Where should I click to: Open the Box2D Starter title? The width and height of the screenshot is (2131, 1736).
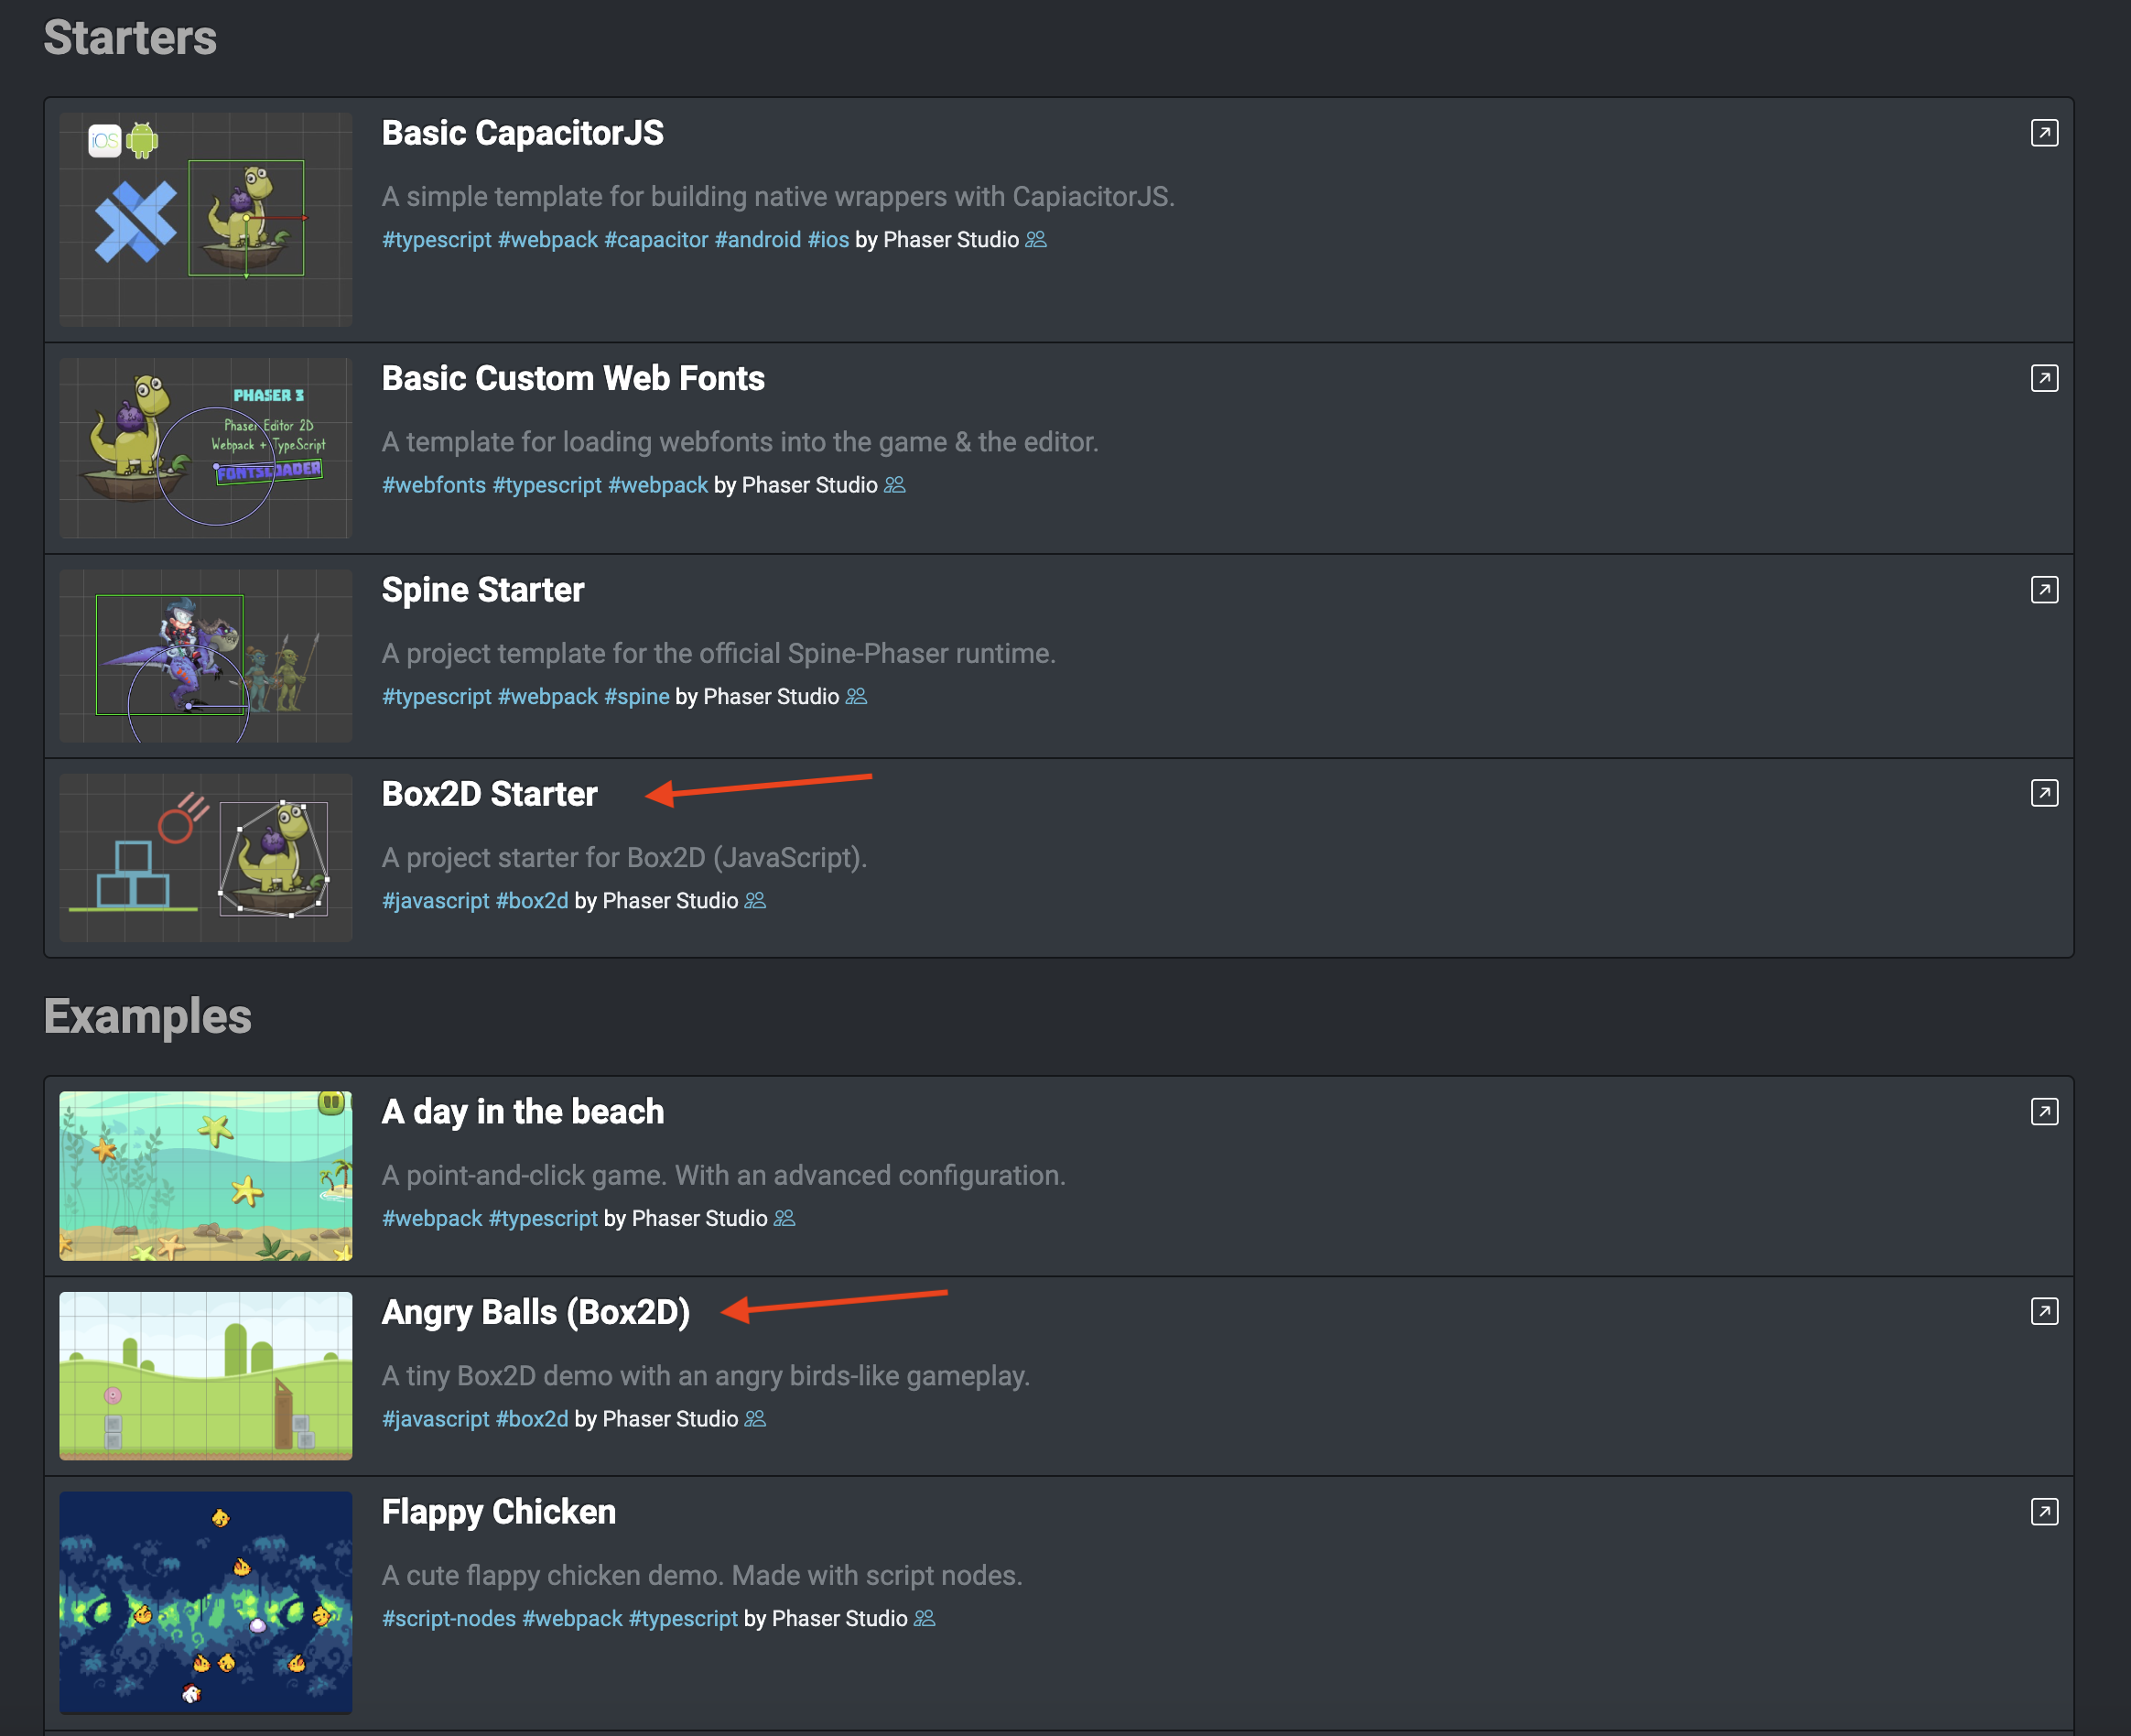pyautogui.click(x=490, y=794)
